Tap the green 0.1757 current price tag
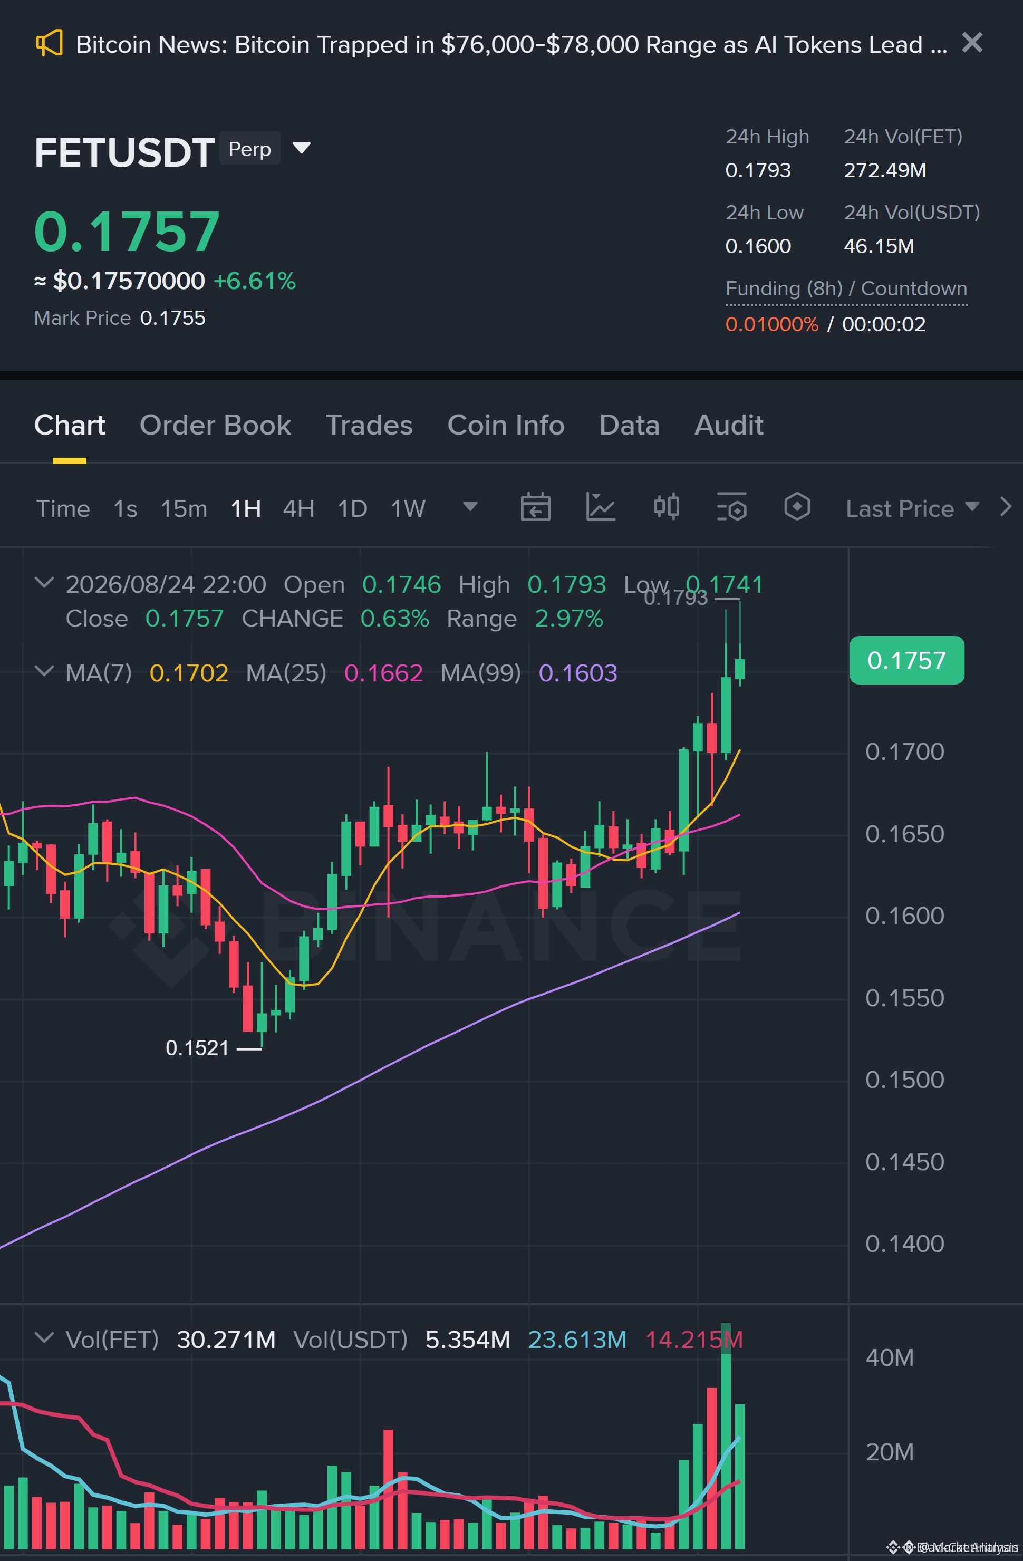 (x=906, y=660)
